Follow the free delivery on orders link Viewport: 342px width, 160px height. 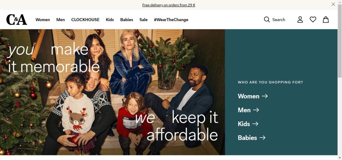pyautogui.click(x=169, y=5)
